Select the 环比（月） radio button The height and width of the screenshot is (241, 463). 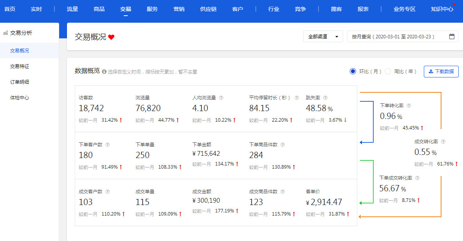354,71
